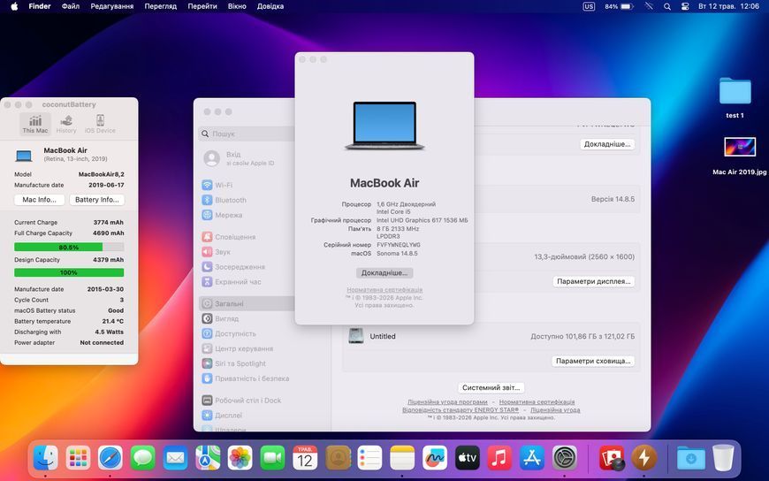Open the Перейти menu

point(202,6)
